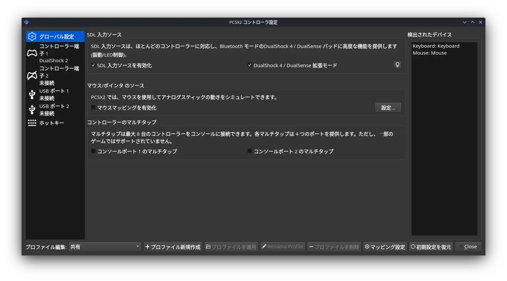The image size is (507, 281).
Task: Select Mouse: Mouse in detected devices
Action: click(x=430, y=53)
